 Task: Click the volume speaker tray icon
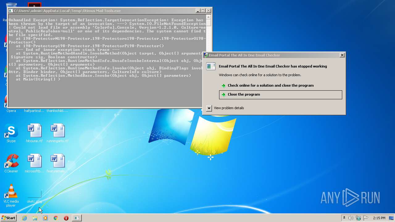click(x=351, y=218)
